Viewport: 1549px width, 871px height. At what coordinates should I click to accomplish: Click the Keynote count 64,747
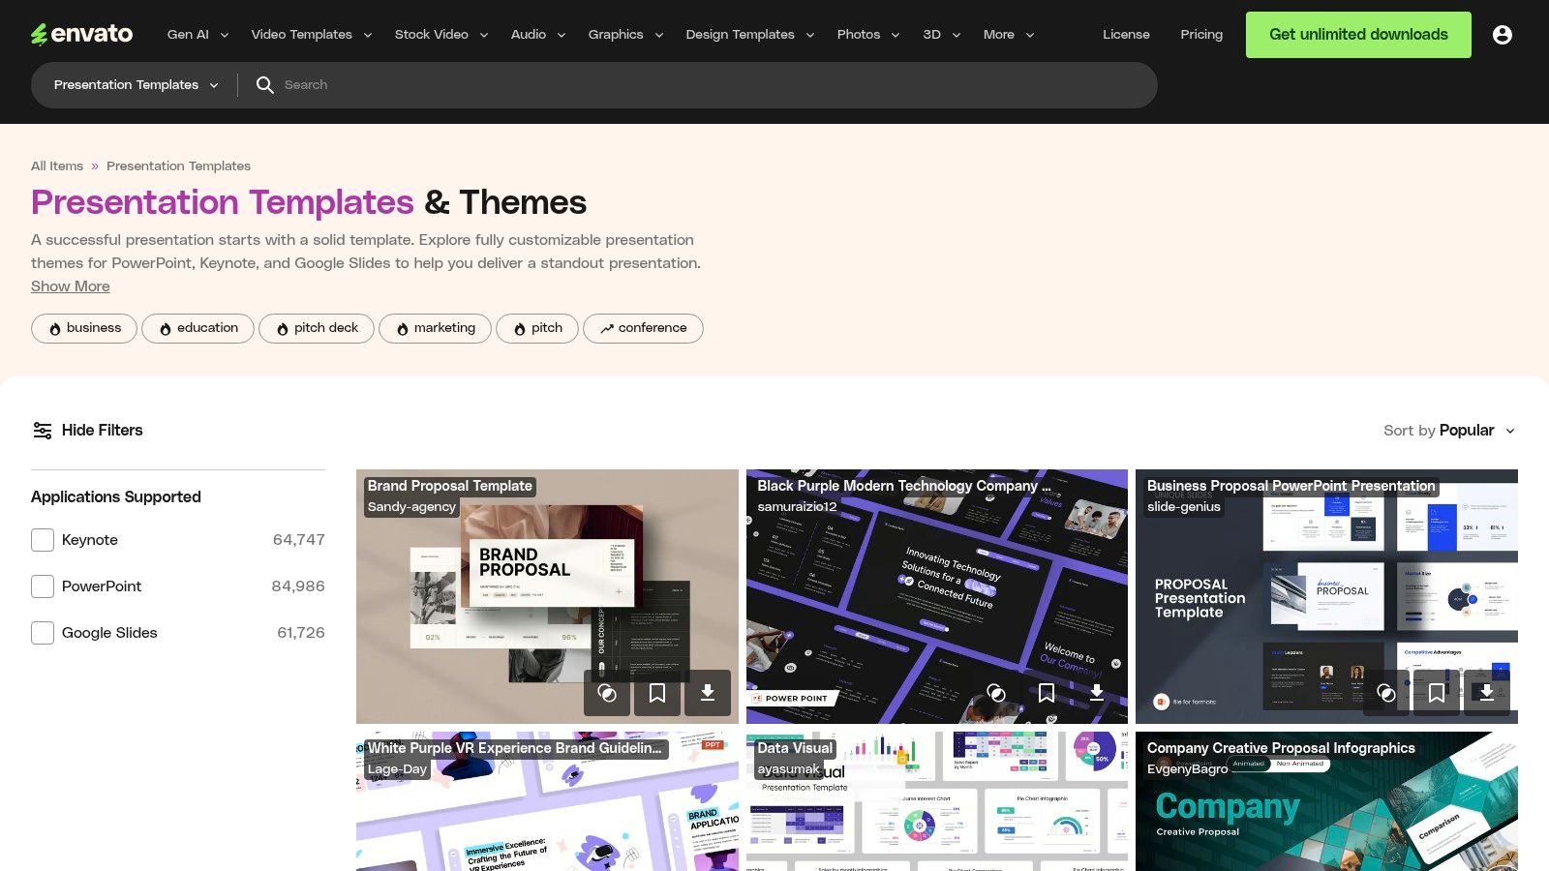pos(298,540)
